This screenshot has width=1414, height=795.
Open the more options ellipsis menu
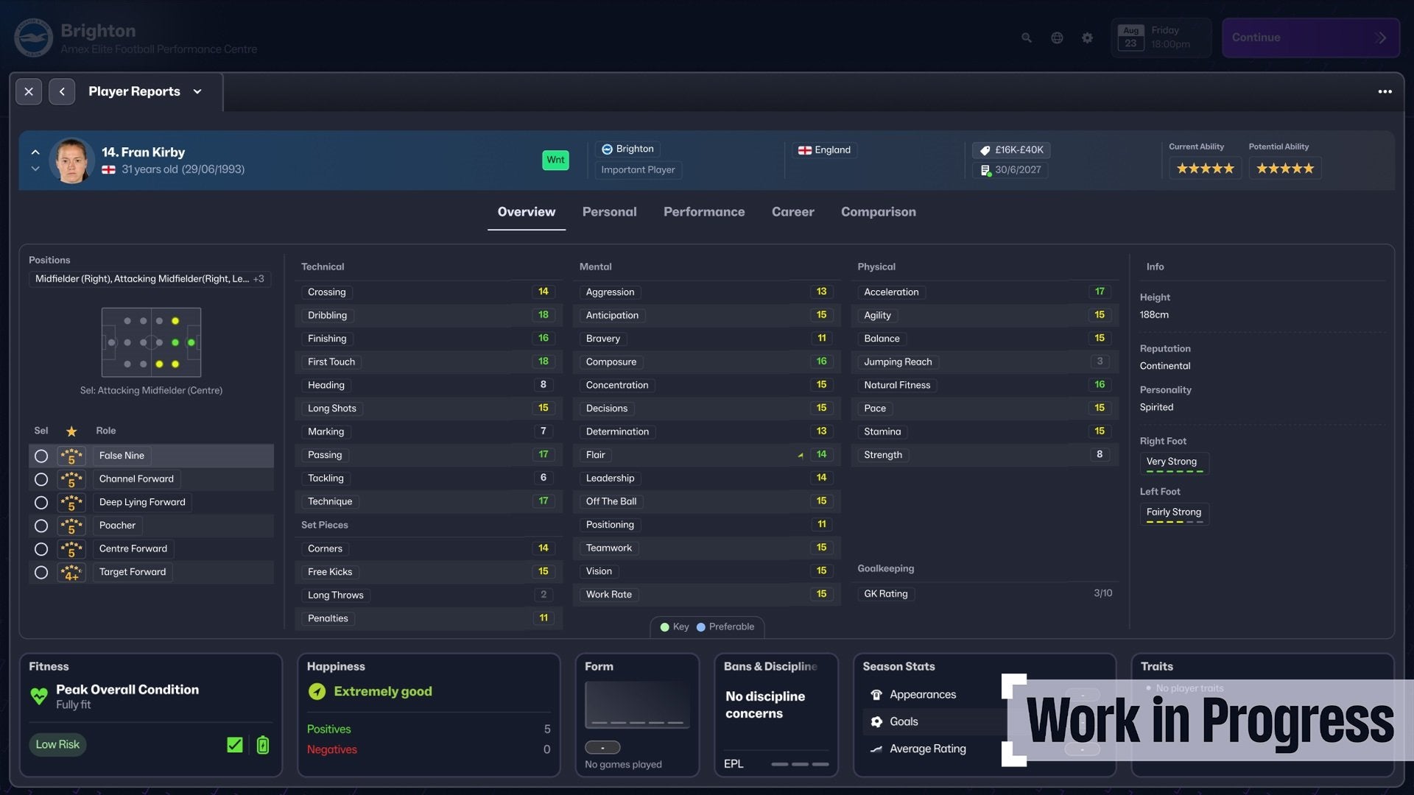tap(1385, 91)
